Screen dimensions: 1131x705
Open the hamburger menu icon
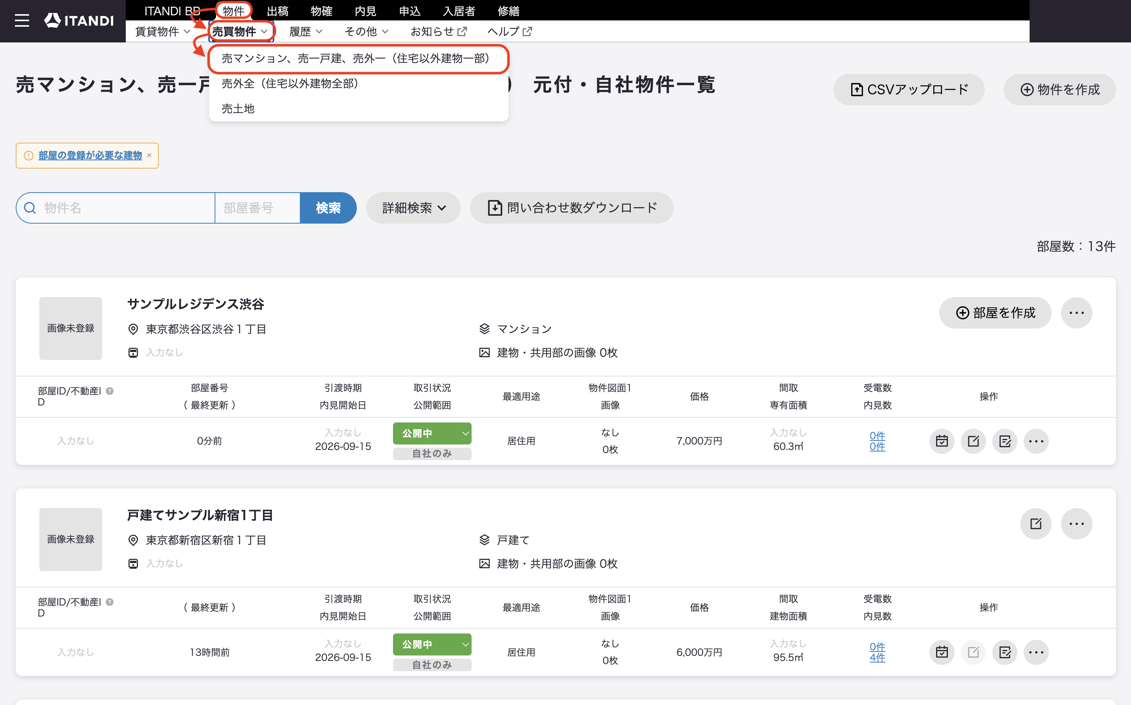pyautogui.click(x=22, y=20)
